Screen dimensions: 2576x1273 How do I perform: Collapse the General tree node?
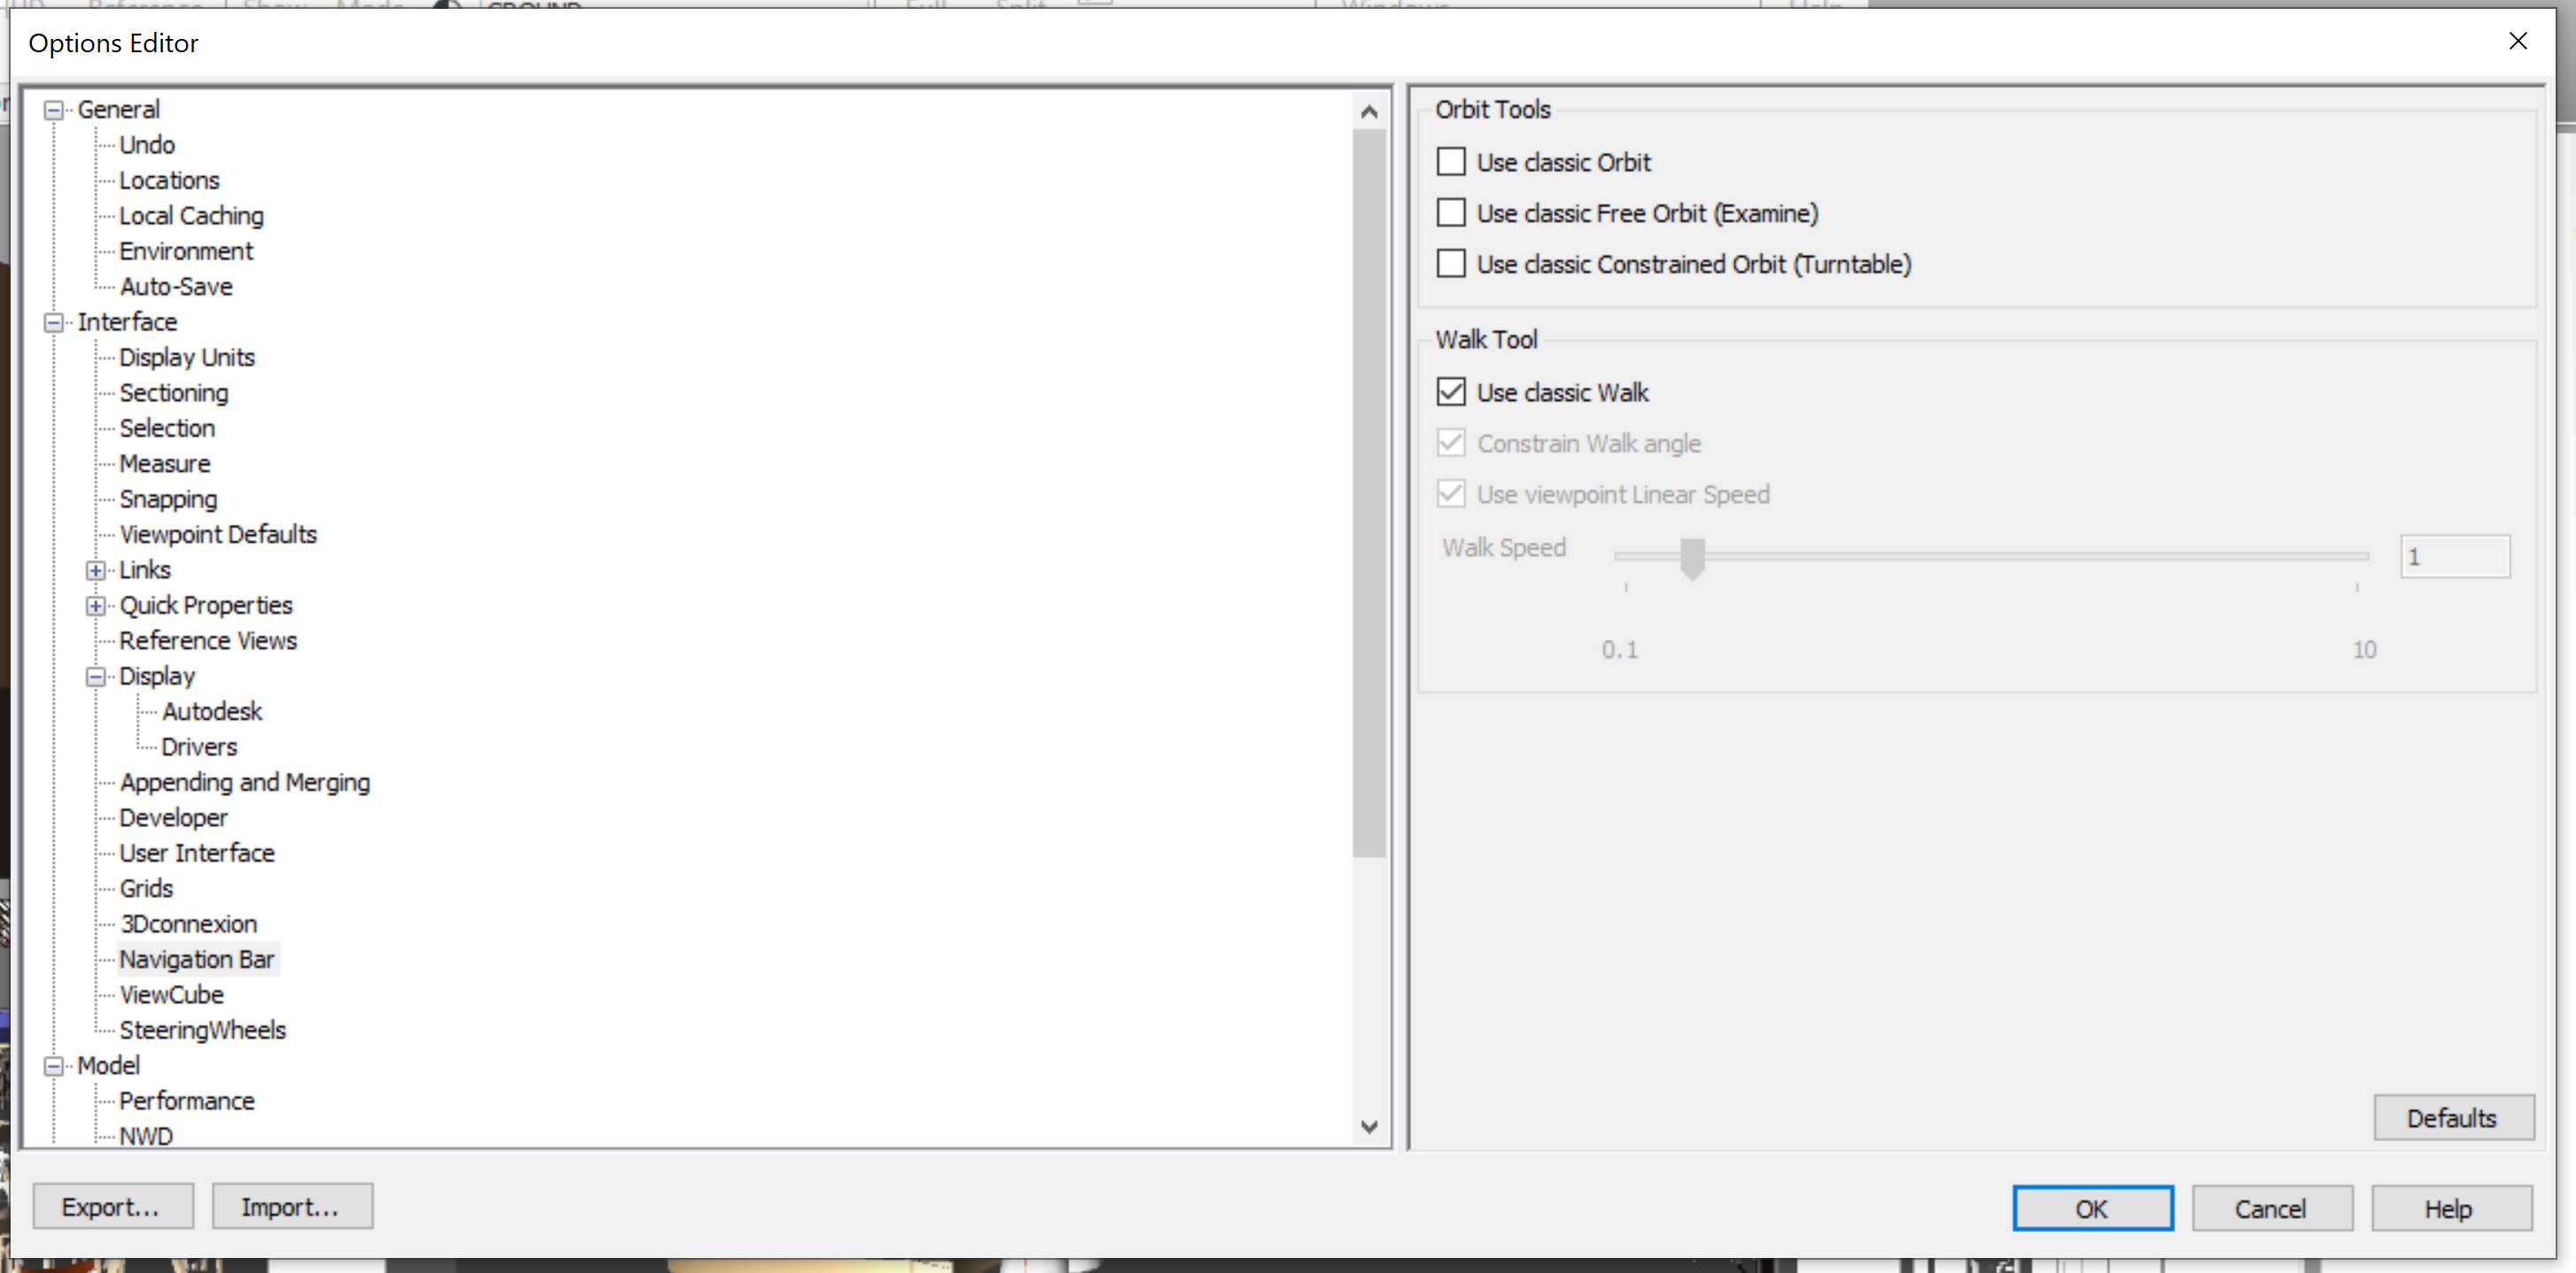pos(54,110)
